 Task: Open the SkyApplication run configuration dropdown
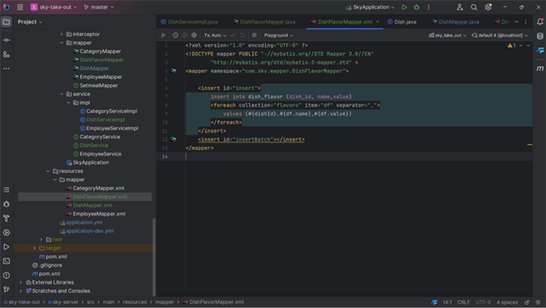click(x=370, y=7)
